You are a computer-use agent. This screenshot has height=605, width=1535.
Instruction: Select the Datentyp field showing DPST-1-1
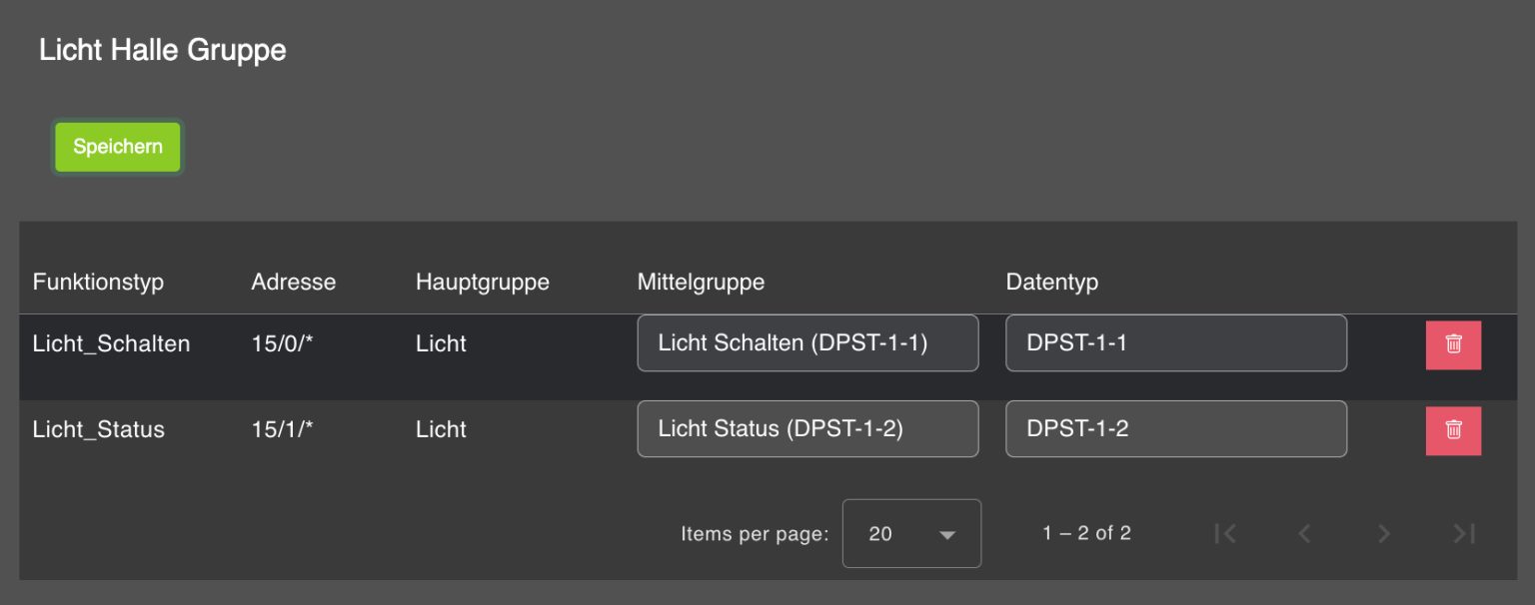pos(1176,342)
